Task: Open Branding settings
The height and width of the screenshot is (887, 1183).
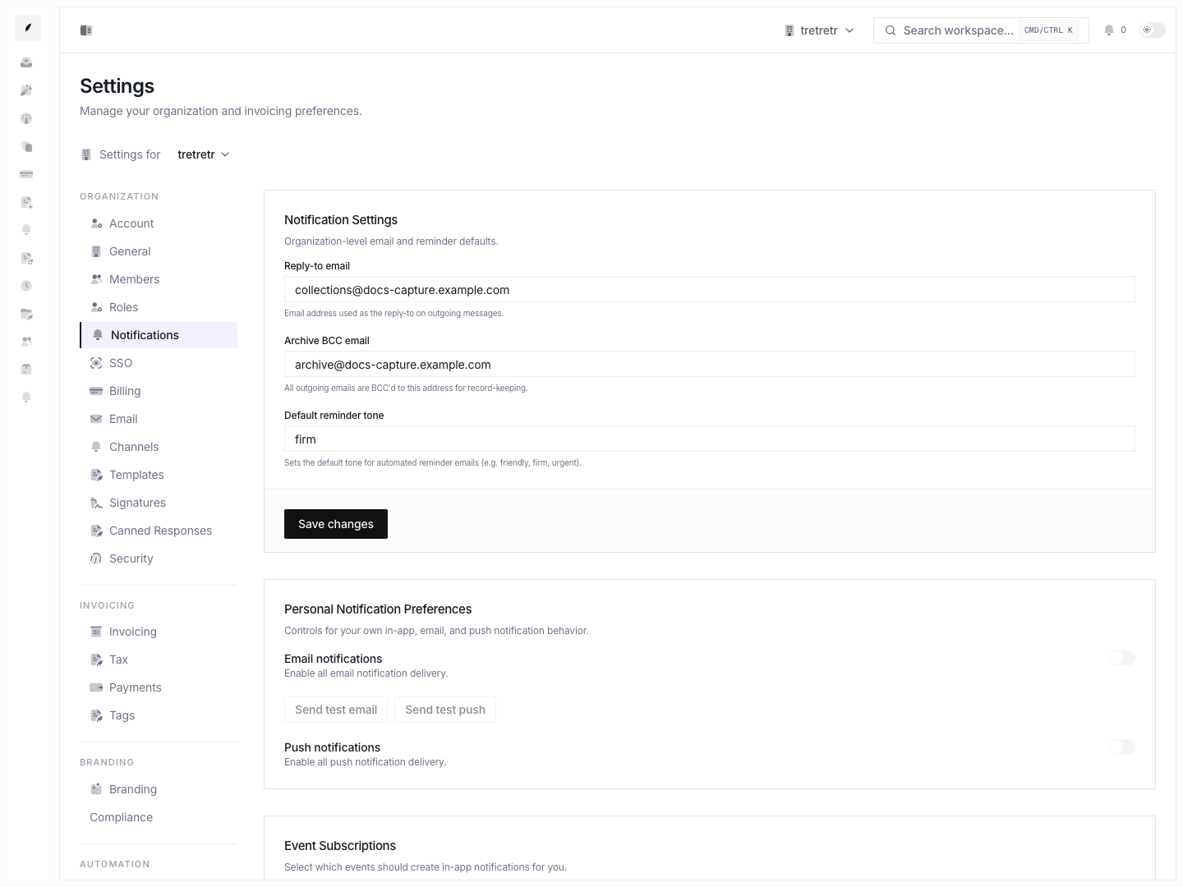Action: (159, 789)
